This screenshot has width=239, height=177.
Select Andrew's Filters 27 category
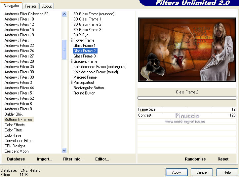point(19,56)
